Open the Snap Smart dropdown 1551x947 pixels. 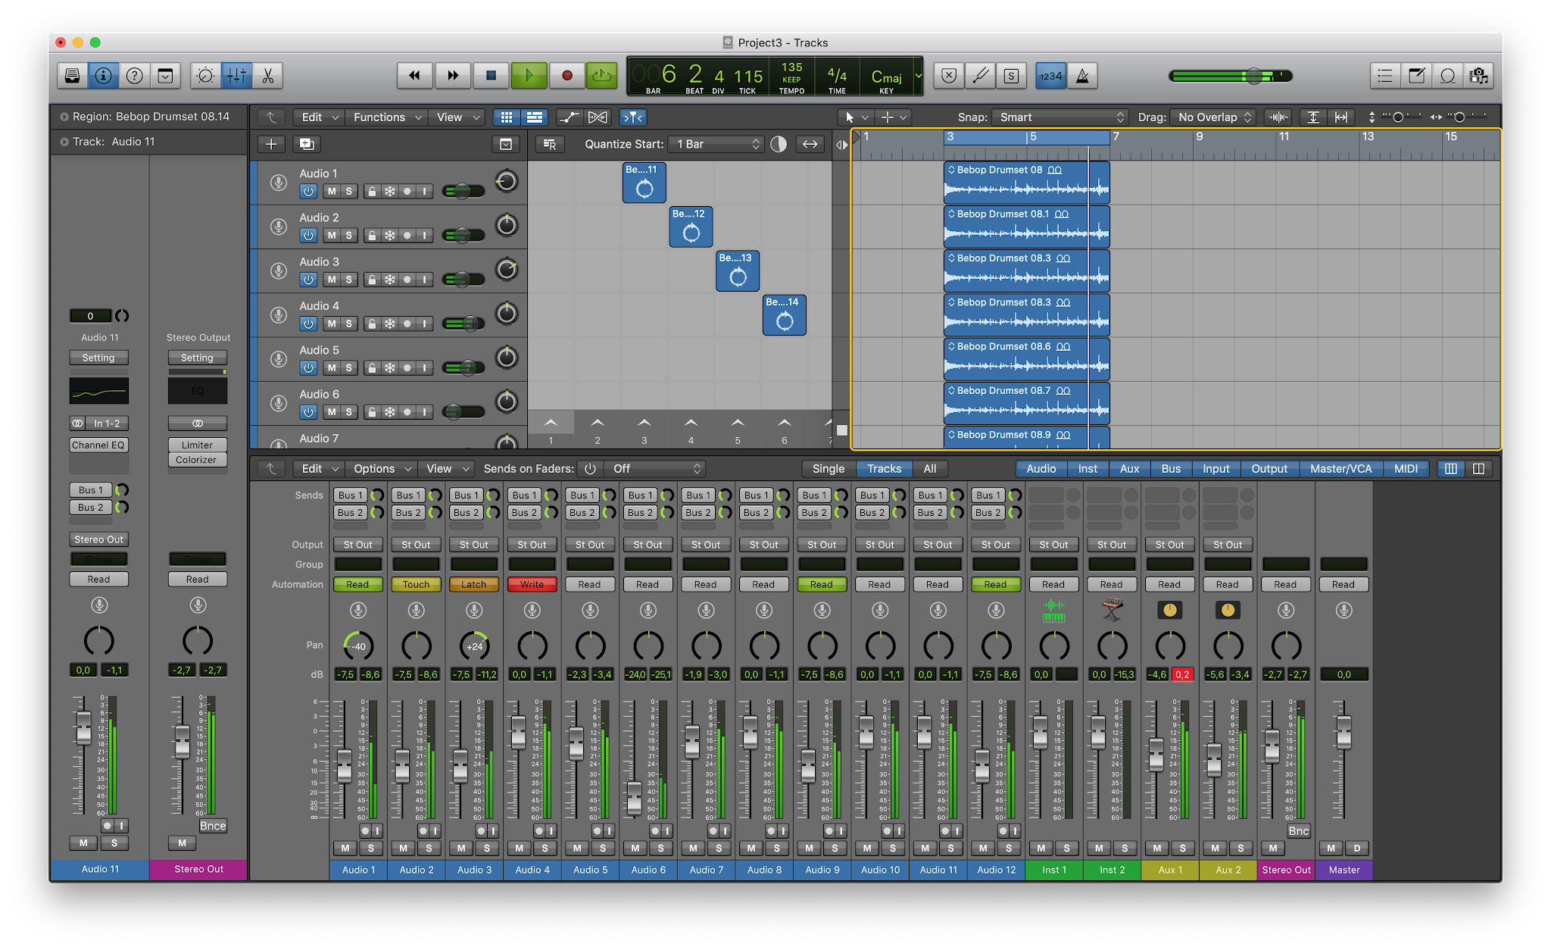pos(1060,117)
